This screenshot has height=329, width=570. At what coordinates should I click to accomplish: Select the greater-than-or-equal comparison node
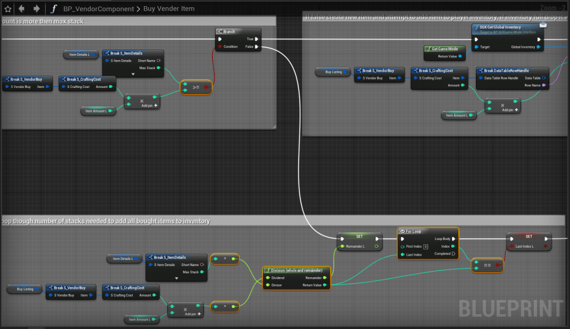click(196, 87)
